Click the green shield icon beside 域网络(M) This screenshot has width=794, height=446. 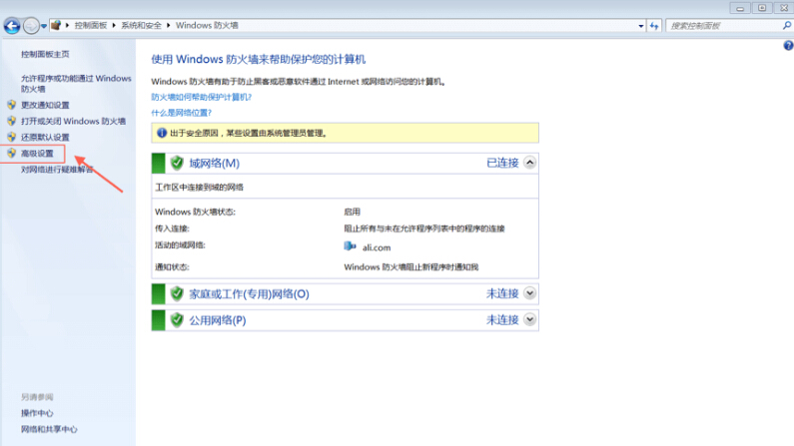[x=177, y=163]
